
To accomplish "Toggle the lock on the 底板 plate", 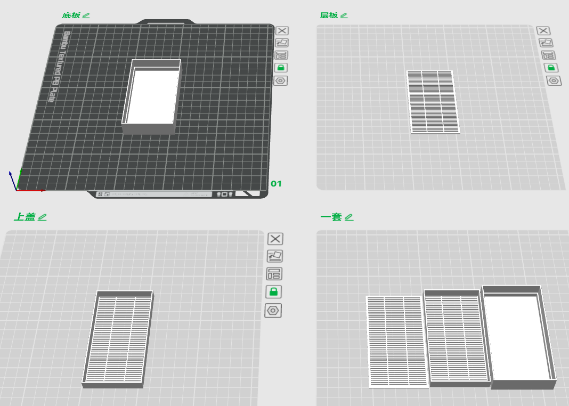I will tap(281, 68).
